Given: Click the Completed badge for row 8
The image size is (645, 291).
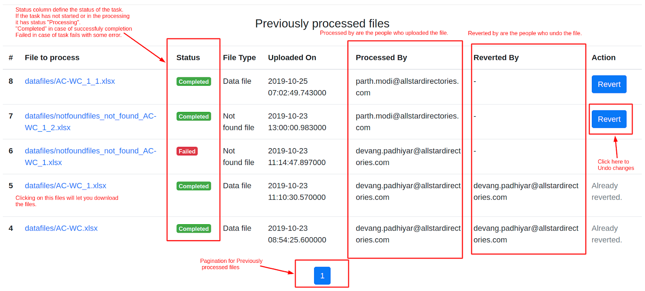Looking at the screenshot, I should pos(193,82).
